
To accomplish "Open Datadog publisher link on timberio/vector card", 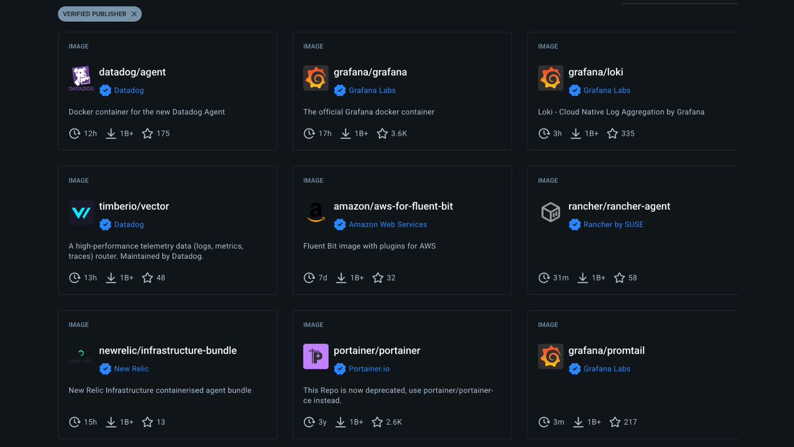I will coord(129,224).
